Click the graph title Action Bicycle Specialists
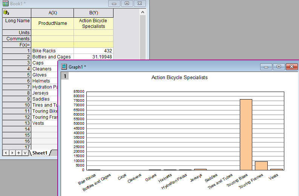 pyautogui.click(x=179, y=77)
